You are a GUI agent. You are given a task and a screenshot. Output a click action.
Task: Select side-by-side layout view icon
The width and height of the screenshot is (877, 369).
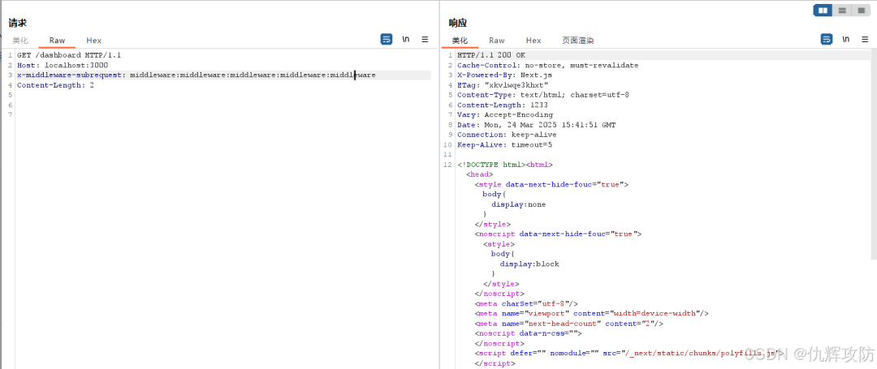coord(823,10)
